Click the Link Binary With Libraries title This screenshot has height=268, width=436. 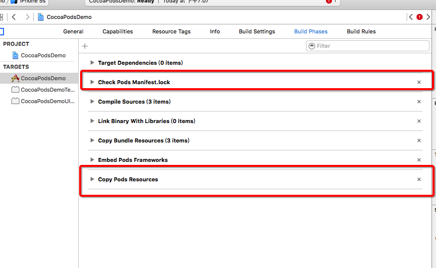146,121
